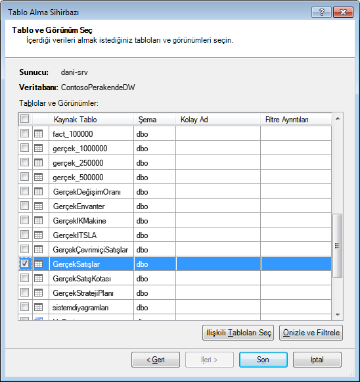Check the GerçekEnvanter checkbox
The image size is (360, 382).
(24, 206)
